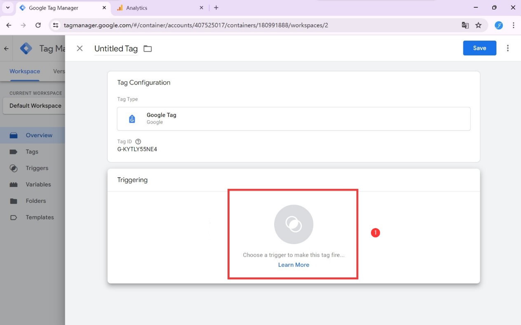Click the Learn More link
This screenshot has height=325, width=521.
coord(293,265)
